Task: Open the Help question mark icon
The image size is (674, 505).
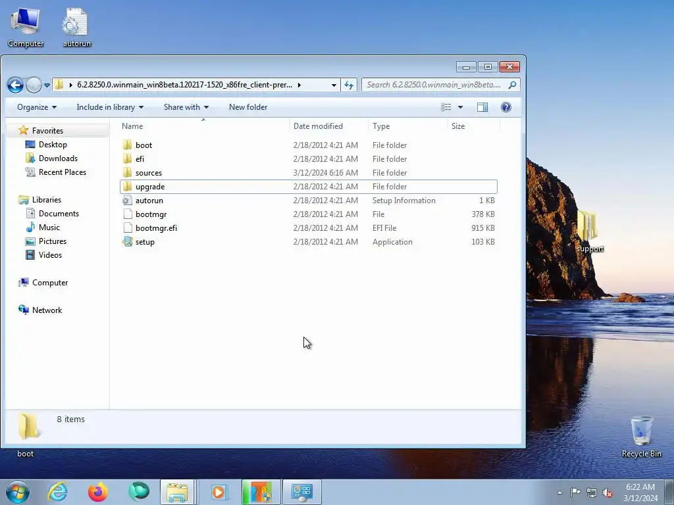Action: (506, 107)
